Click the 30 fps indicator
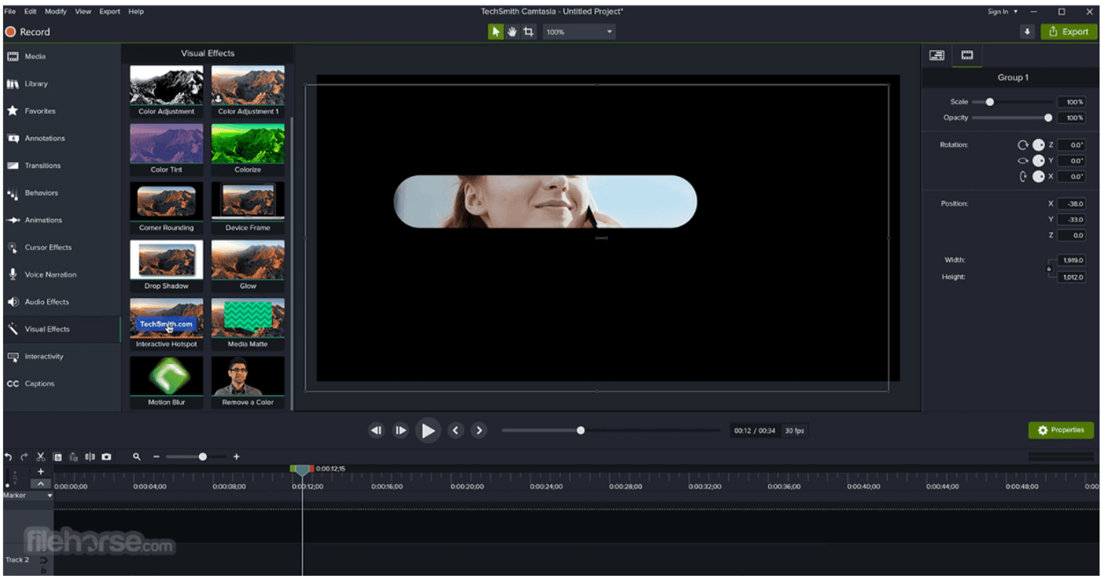The width and height of the screenshot is (1101, 576). [794, 431]
